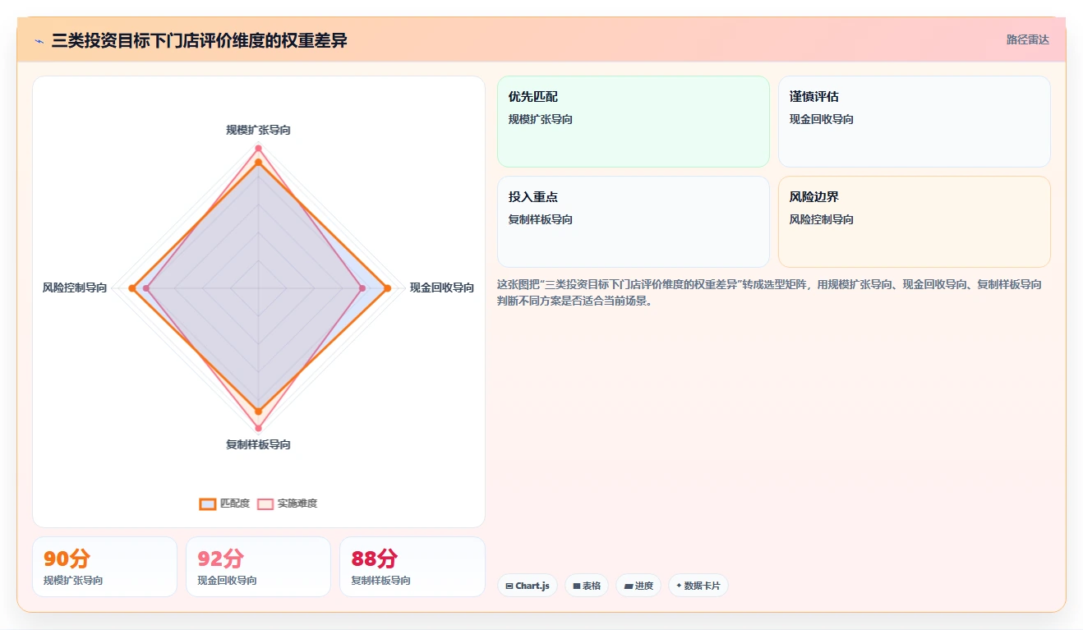Click the pink 实施难度 legend swatch
Image resolution: width=1083 pixels, height=630 pixels.
click(x=265, y=504)
